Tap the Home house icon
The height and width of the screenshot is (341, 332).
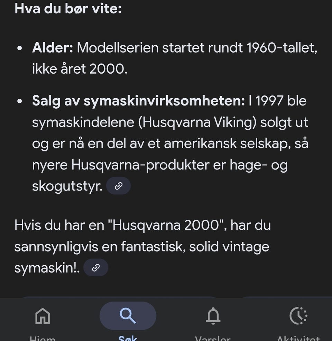43,315
